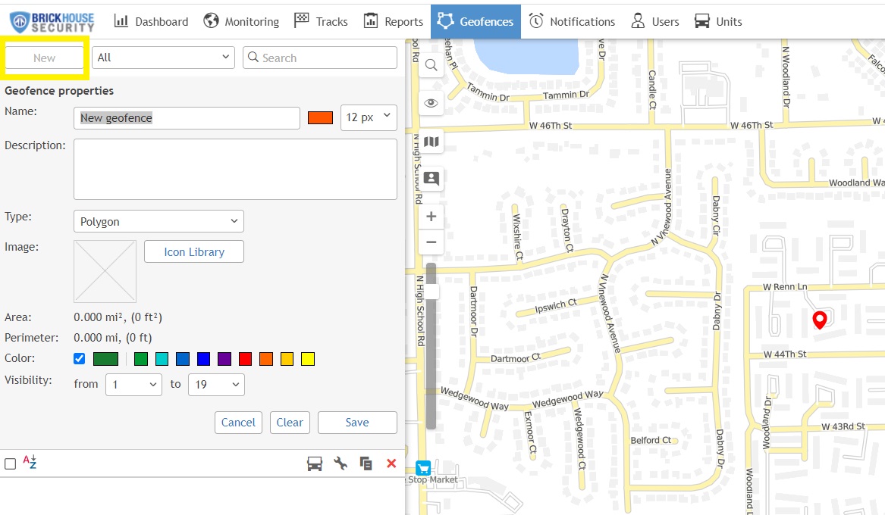885x515 pixels.
Task: Open the Icon Library
Action: click(x=194, y=252)
